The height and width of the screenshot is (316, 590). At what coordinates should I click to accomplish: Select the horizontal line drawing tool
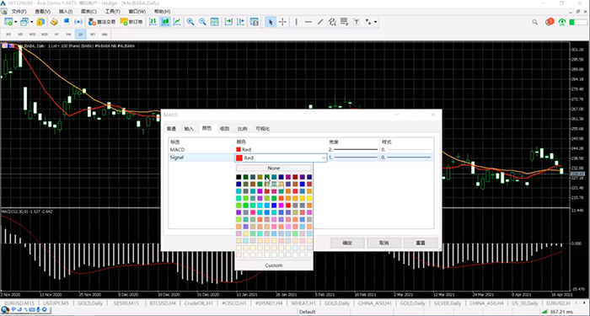(308, 22)
